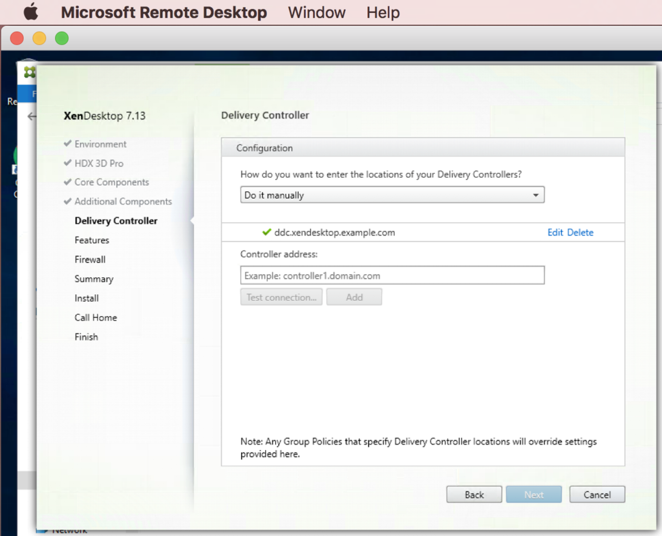Open the Apple menu

[31, 12]
